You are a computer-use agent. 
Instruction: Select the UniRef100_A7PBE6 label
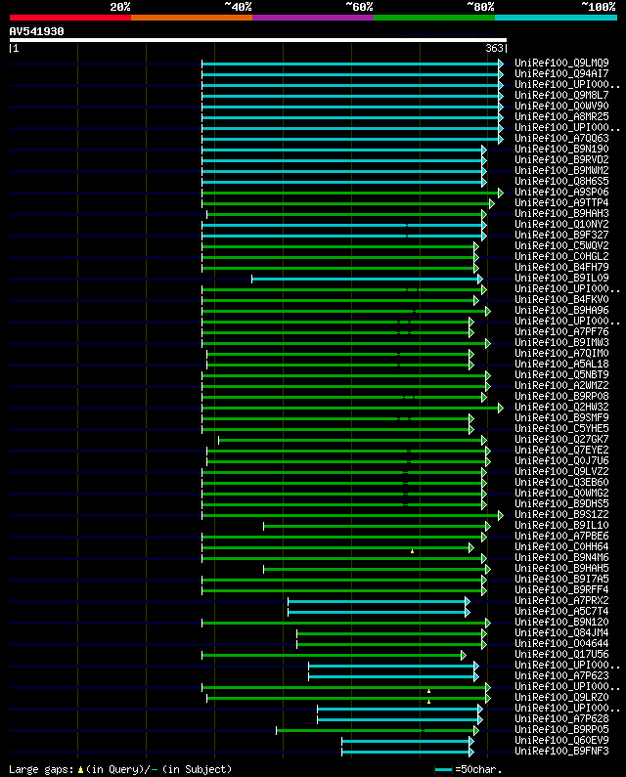pyautogui.click(x=561, y=537)
